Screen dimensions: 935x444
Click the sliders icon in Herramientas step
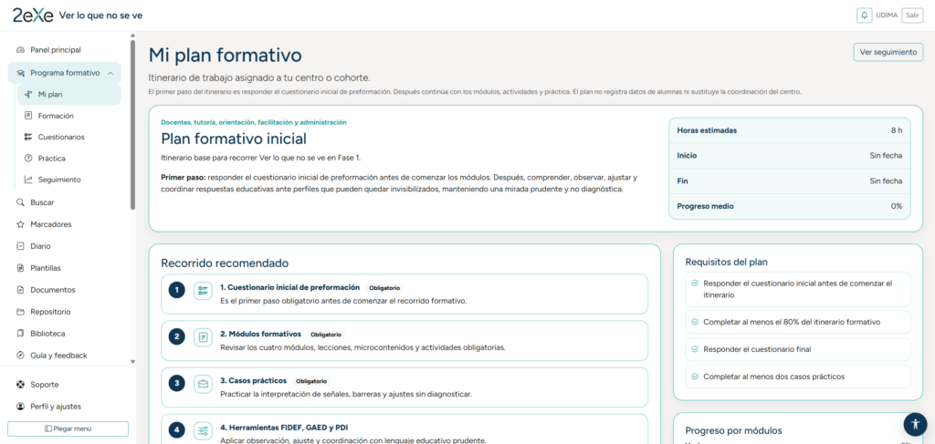point(204,430)
